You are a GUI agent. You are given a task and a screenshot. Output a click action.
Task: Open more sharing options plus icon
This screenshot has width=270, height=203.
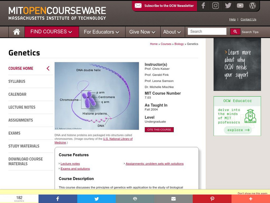[251, 199]
